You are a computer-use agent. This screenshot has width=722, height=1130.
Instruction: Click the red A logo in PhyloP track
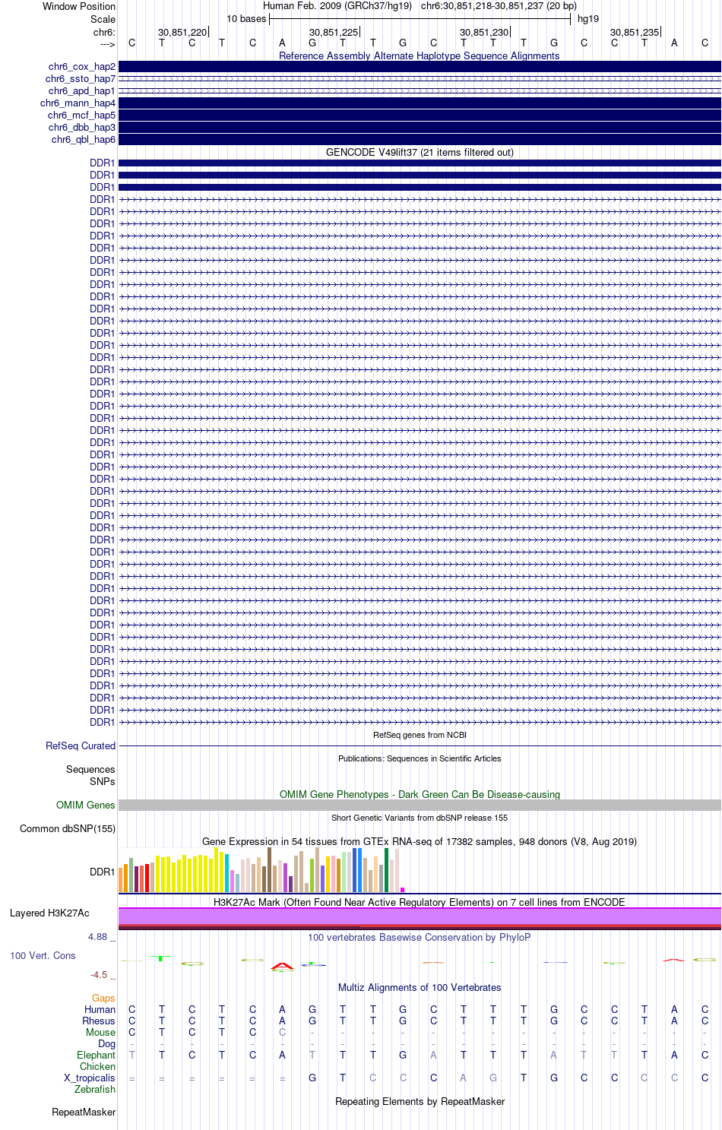pos(282,967)
